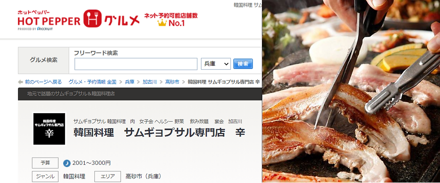
Task: Open the 兵庫 prefecture dropdown
Action: pos(216,64)
